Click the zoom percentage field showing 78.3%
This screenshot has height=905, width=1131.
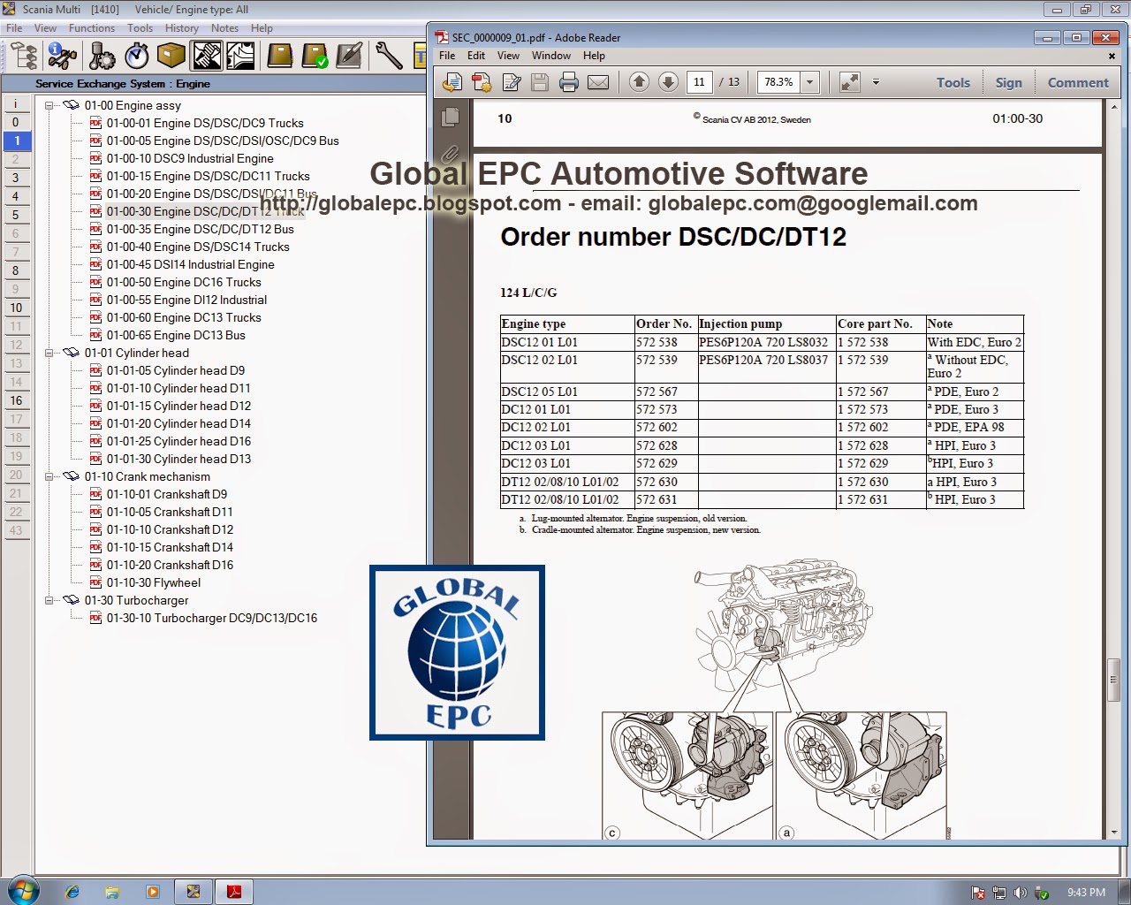pos(779,82)
